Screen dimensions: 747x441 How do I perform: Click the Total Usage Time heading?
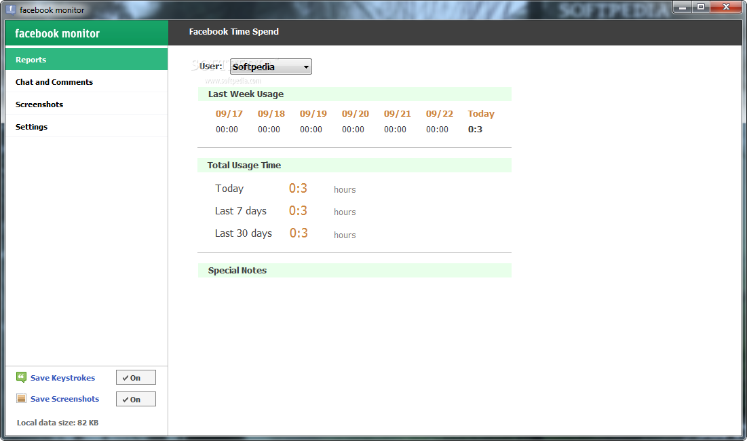[x=244, y=166]
